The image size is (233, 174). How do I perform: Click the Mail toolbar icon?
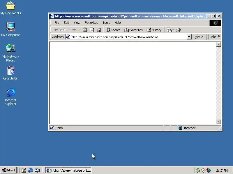tap(169, 30)
